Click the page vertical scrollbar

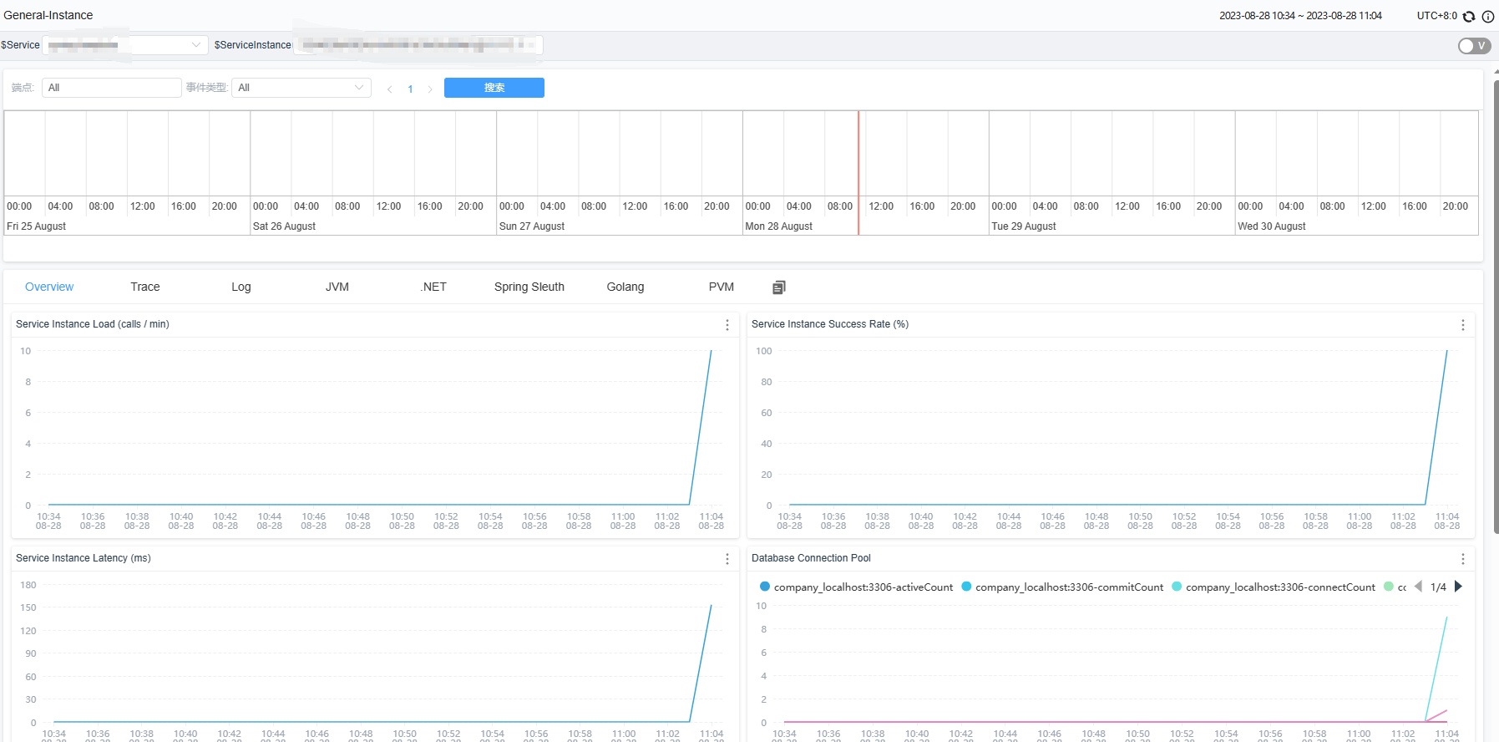[1496, 305]
